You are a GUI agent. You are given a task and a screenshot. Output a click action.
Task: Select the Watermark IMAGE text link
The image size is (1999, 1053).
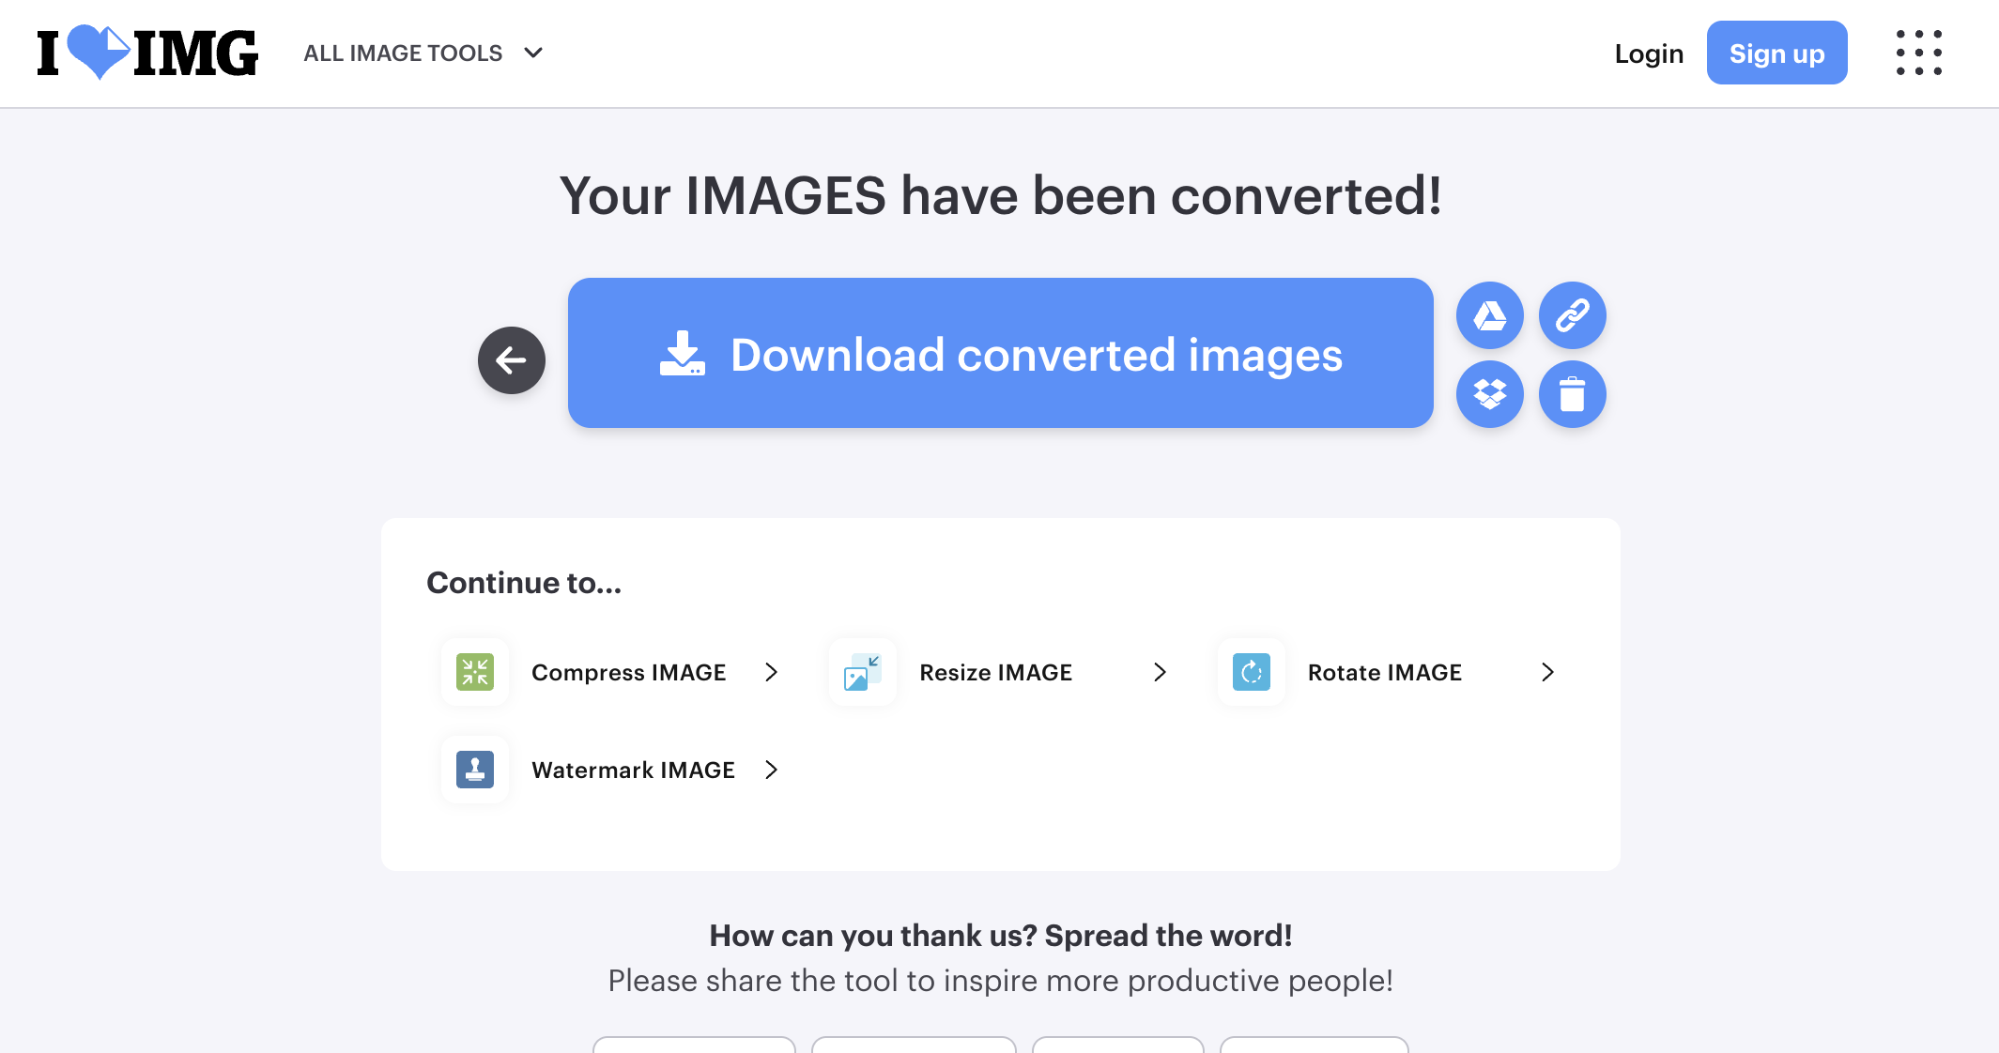click(x=633, y=770)
